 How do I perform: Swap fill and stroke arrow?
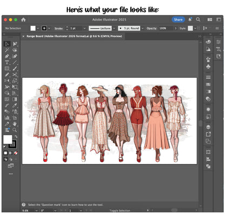point(16,137)
